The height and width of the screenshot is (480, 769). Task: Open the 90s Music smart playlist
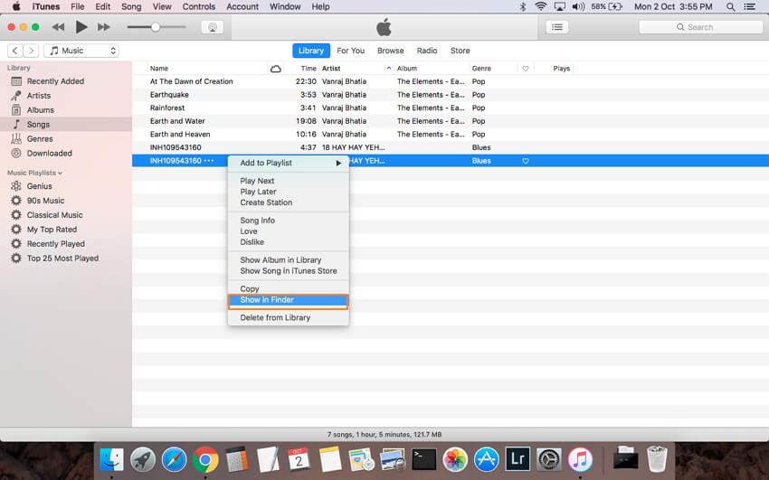[66, 201]
